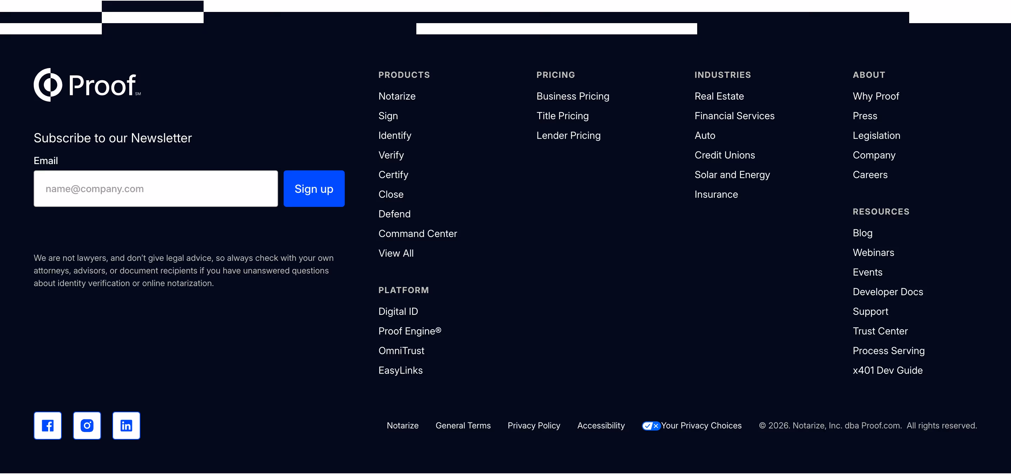Open x401 Dev Guide link
The image size is (1011, 474).
(x=887, y=370)
